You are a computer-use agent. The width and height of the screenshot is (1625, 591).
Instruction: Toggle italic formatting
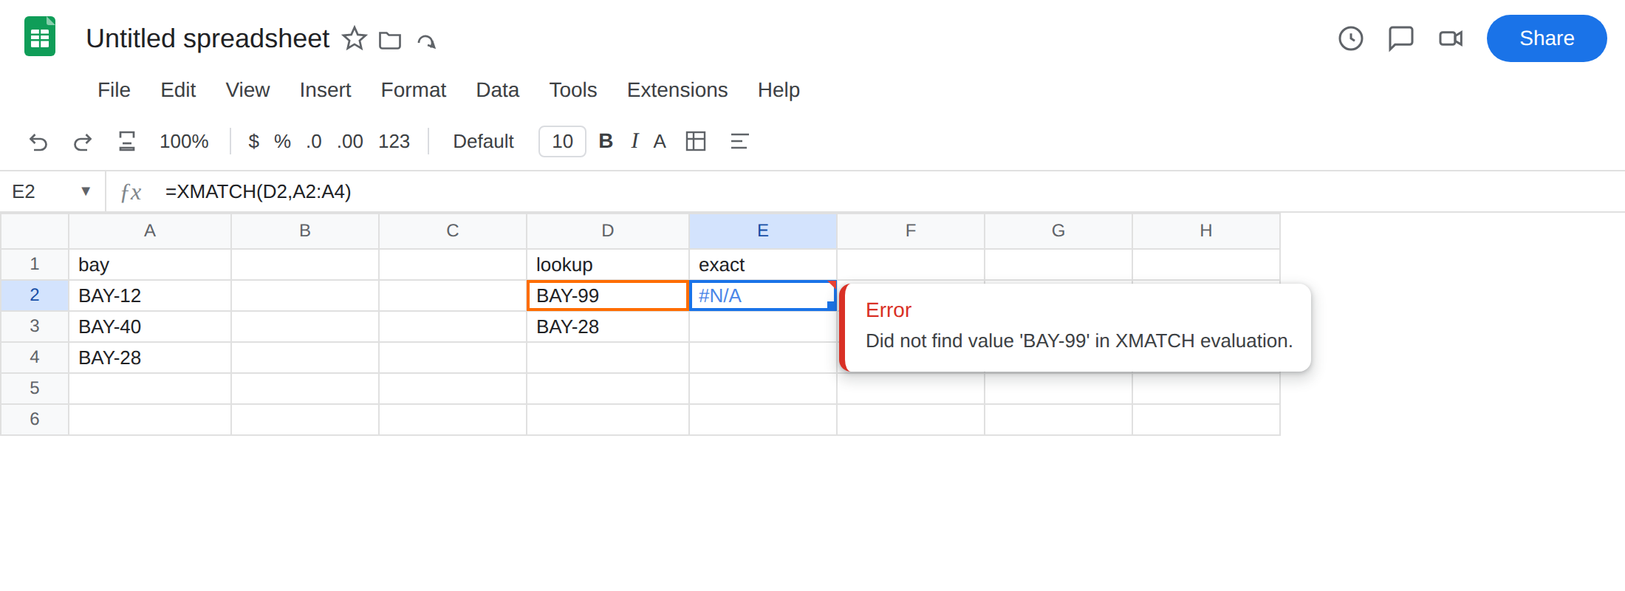634,141
